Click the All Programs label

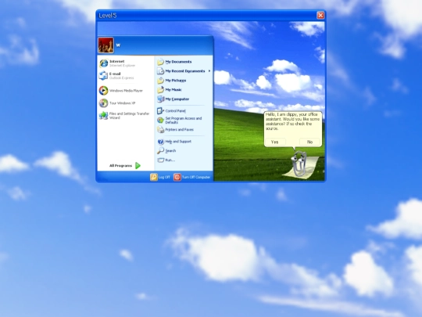click(x=120, y=165)
